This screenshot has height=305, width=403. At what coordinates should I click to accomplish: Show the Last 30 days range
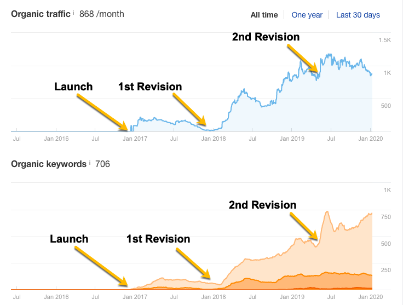click(x=358, y=15)
